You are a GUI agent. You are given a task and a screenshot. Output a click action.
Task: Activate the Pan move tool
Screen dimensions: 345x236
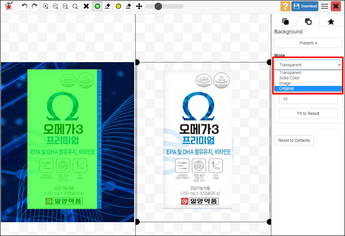coord(139,6)
